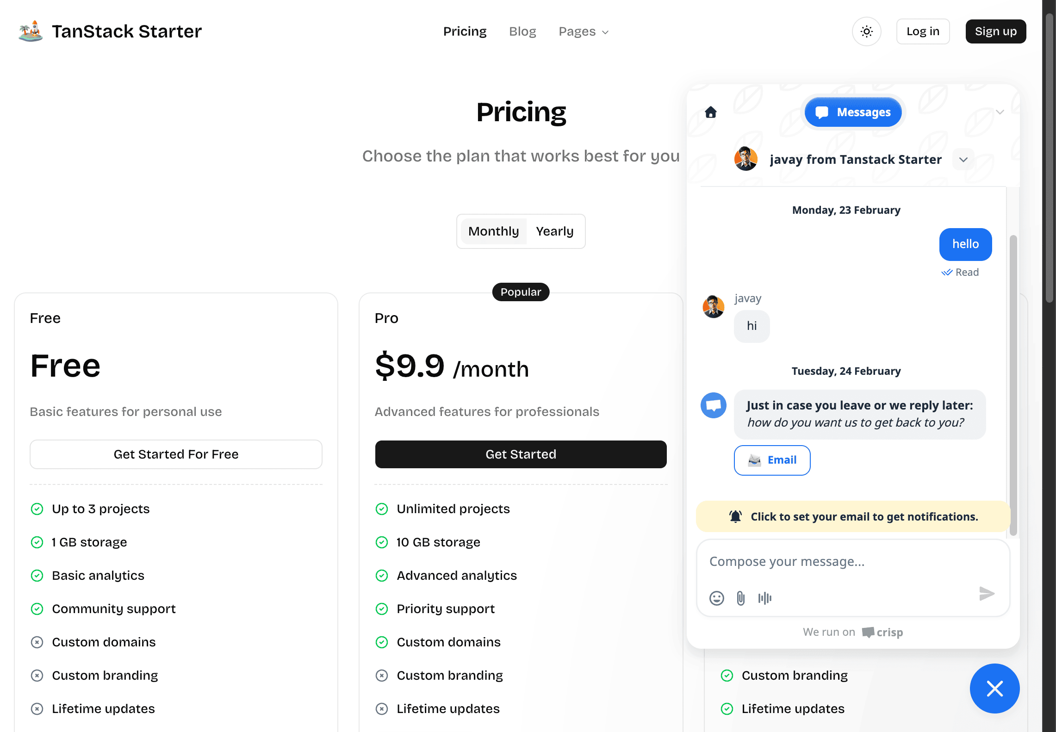The width and height of the screenshot is (1056, 732).
Task: Select the Messages tab in chat
Action: pyautogui.click(x=853, y=112)
